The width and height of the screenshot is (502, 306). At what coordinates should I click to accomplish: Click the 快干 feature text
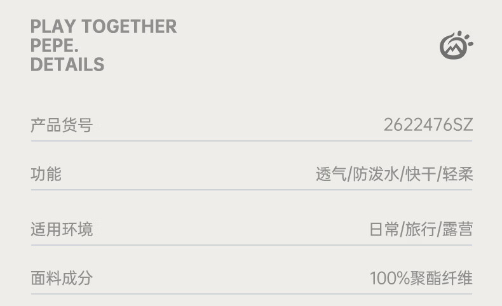[420, 175]
